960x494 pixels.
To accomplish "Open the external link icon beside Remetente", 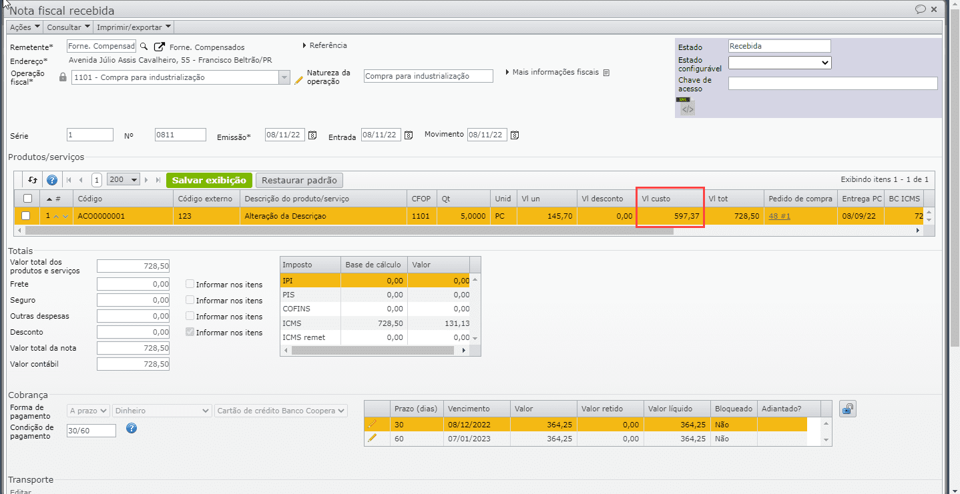I will tap(160, 47).
